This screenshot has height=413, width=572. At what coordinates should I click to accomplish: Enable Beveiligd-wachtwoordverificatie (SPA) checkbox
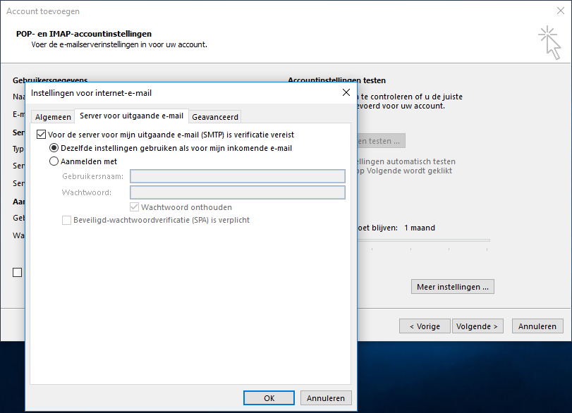point(67,220)
